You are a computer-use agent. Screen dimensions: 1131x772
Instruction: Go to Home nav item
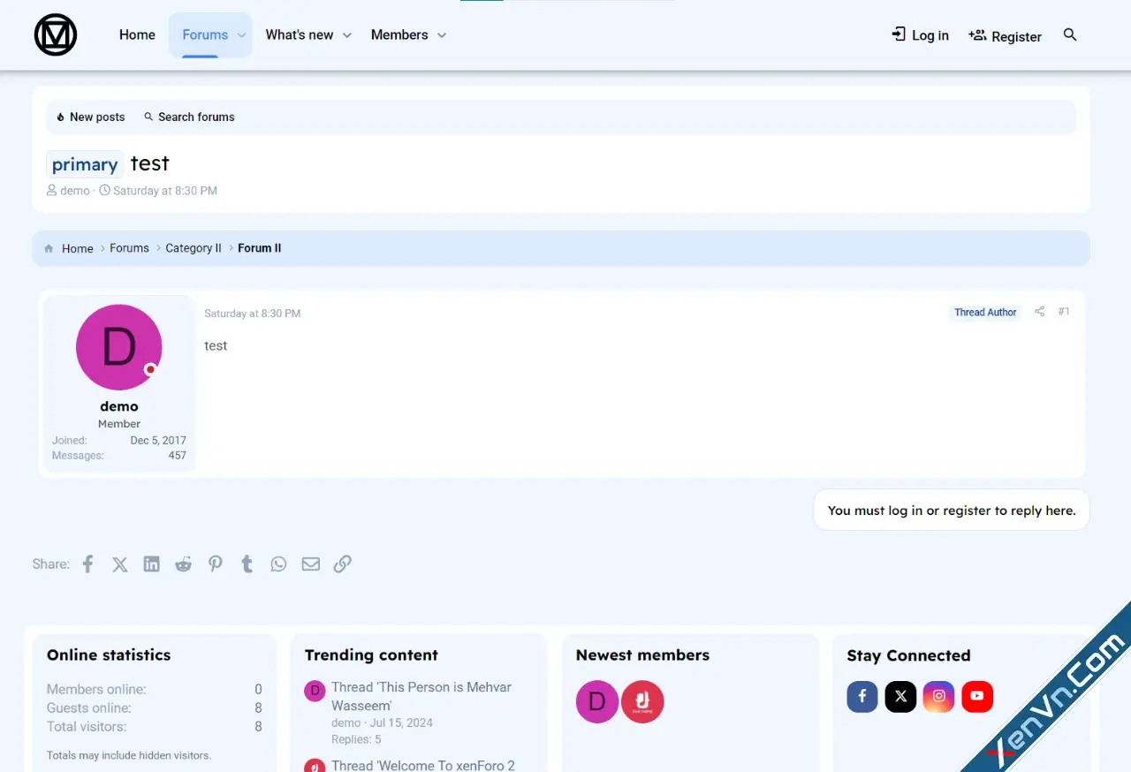137,35
